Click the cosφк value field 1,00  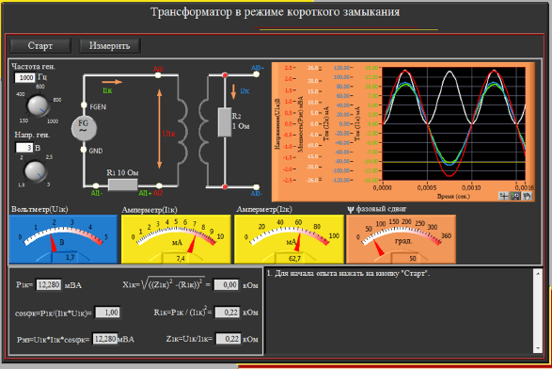107,313
